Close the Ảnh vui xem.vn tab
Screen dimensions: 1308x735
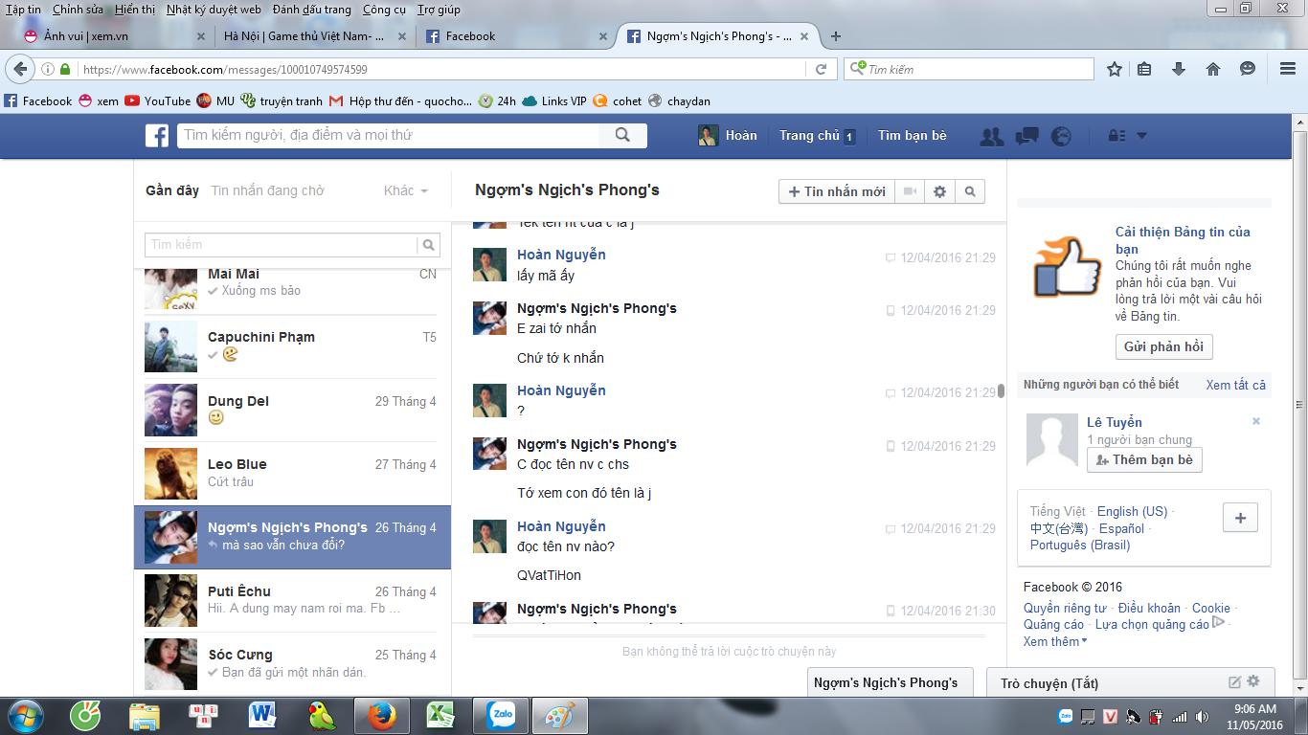tap(201, 36)
